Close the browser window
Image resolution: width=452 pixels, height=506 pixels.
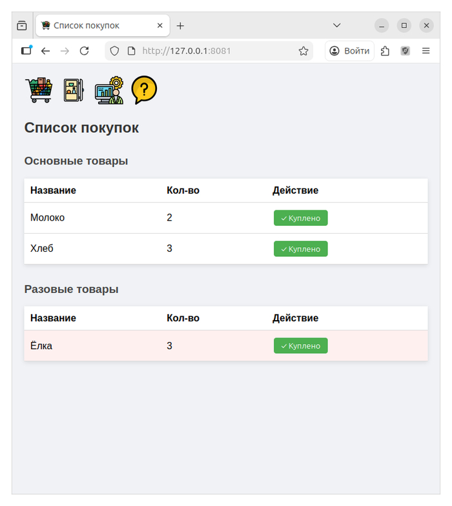click(426, 26)
